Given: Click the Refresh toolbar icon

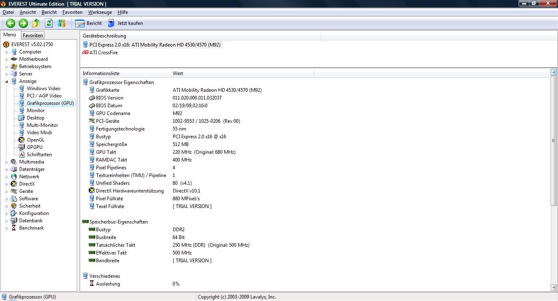Looking at the screenshot, I should point(49,23).
